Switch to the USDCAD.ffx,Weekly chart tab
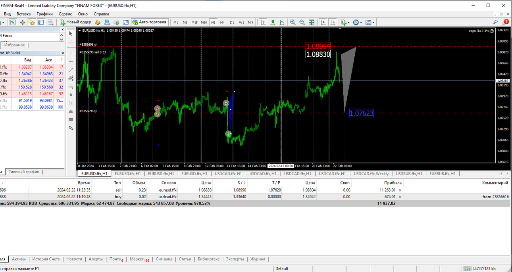Image resolution: width=512 pixels, height=272 pixels. click(371, 174)
